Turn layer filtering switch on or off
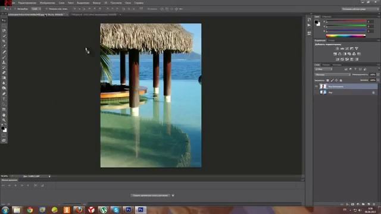Viewport: 381px width, 214px height. (x=379, y=70)
